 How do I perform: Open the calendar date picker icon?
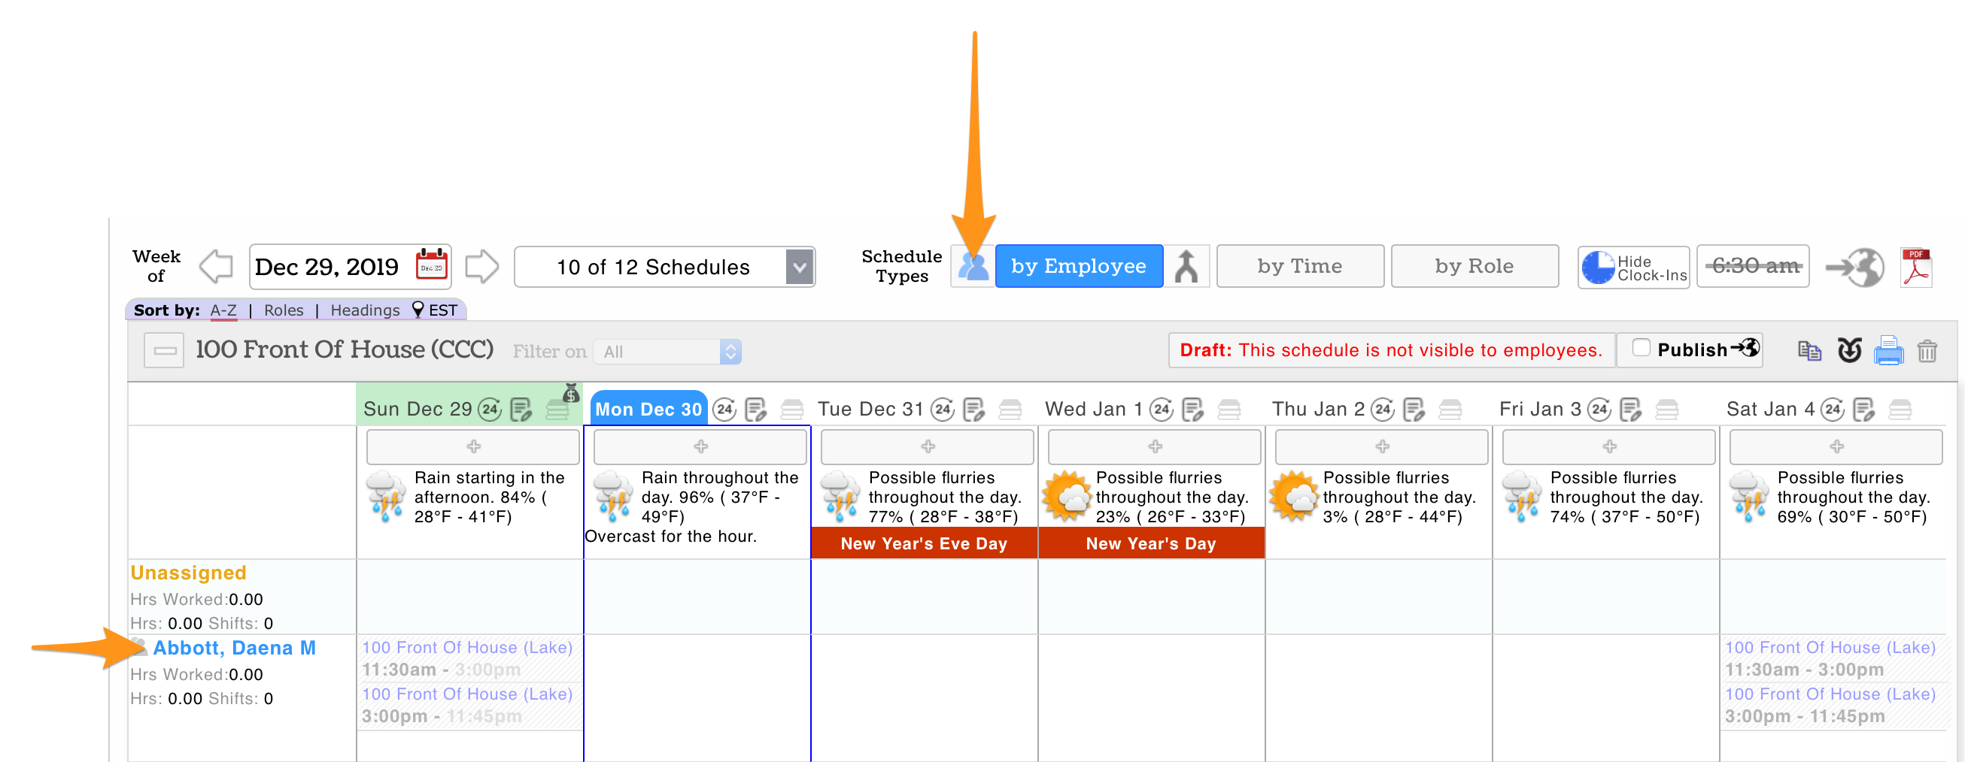pyautogui.click(x=431, y=266)
